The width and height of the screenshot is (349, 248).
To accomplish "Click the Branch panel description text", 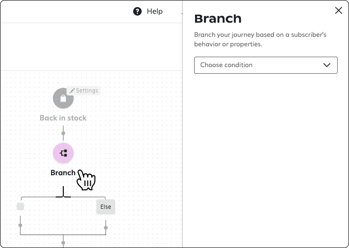I will [x=260, y=39].
